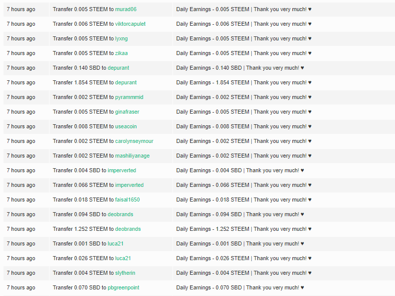Click 'Transfer 0.018 STEEM to' text
The image size is (395, 296).
[83, 200]
